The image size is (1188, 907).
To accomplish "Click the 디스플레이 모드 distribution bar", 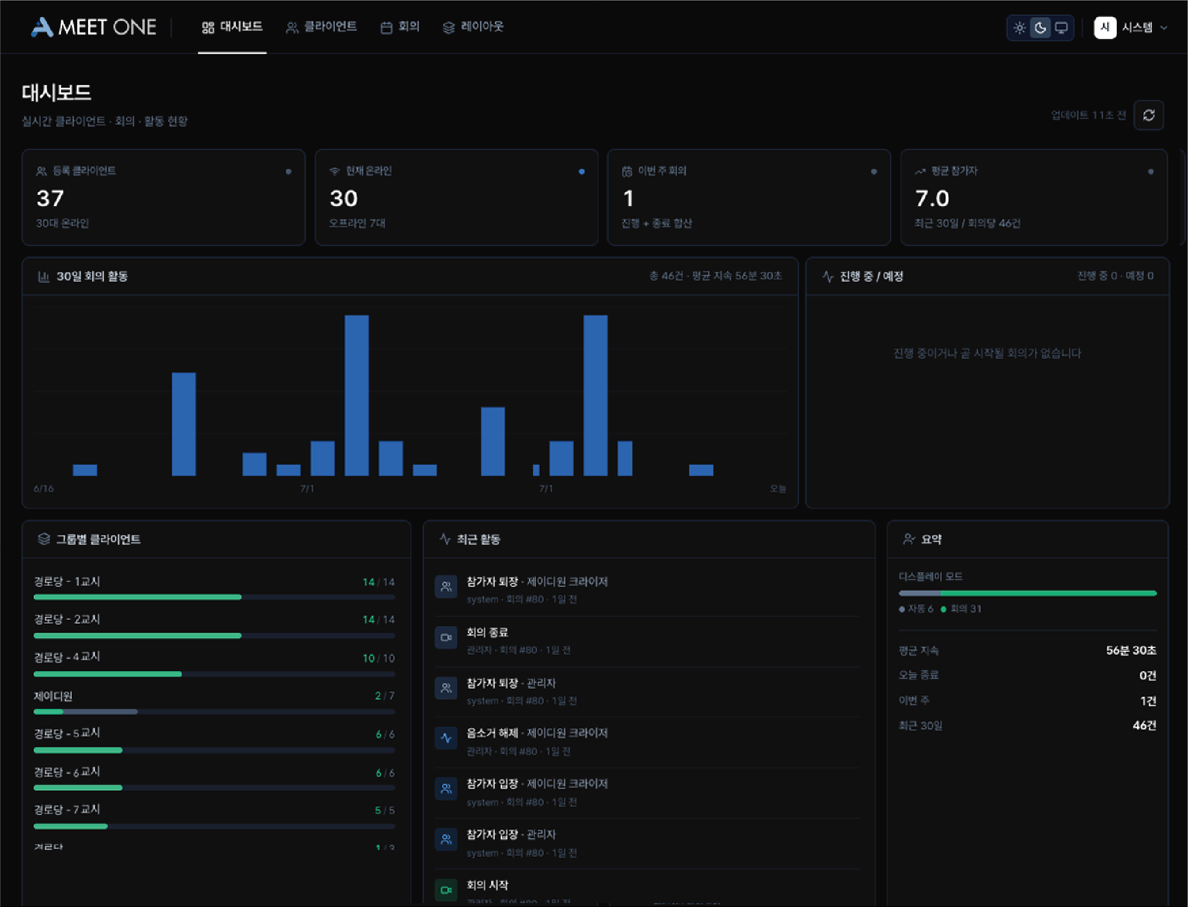I will [x=1028, y=593].
